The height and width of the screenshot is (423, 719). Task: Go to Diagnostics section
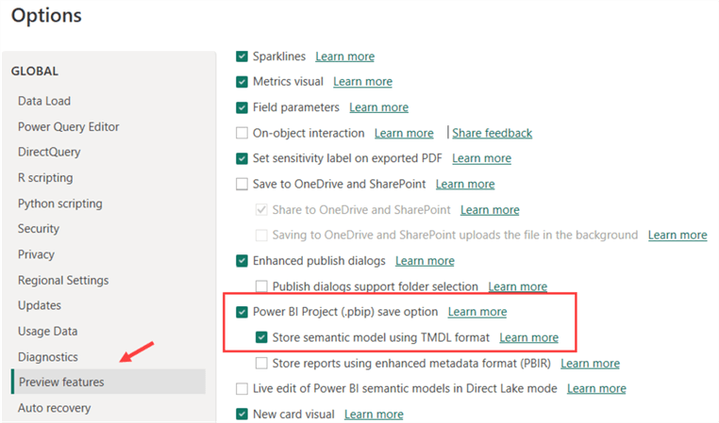click(48, 357)
